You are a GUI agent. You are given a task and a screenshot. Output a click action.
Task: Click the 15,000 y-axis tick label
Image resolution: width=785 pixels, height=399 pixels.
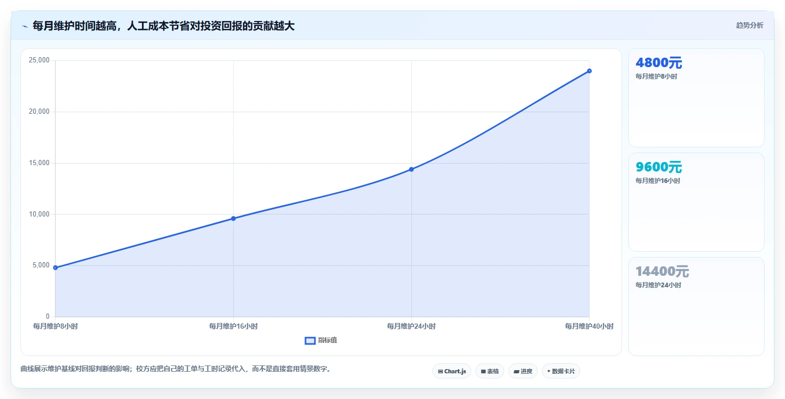(39, 163)
